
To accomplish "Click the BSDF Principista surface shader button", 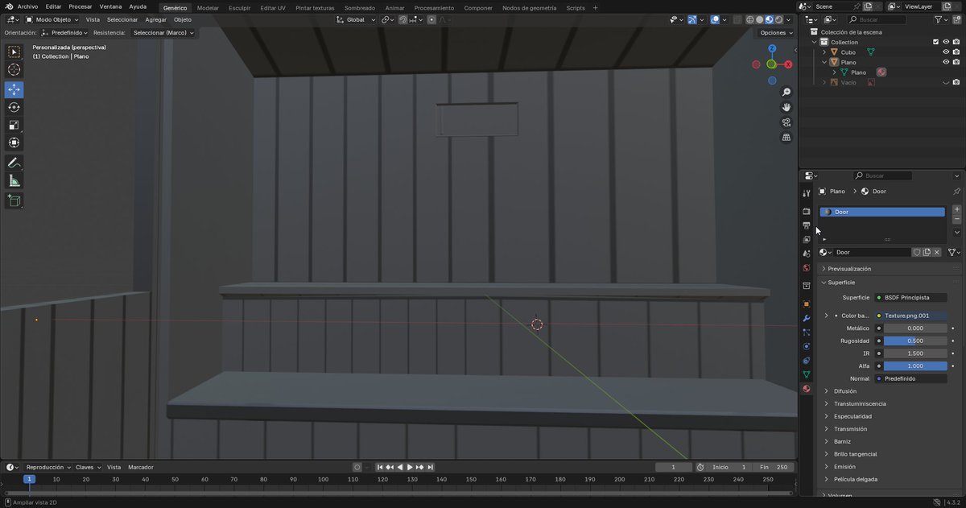I will [910, 298].
